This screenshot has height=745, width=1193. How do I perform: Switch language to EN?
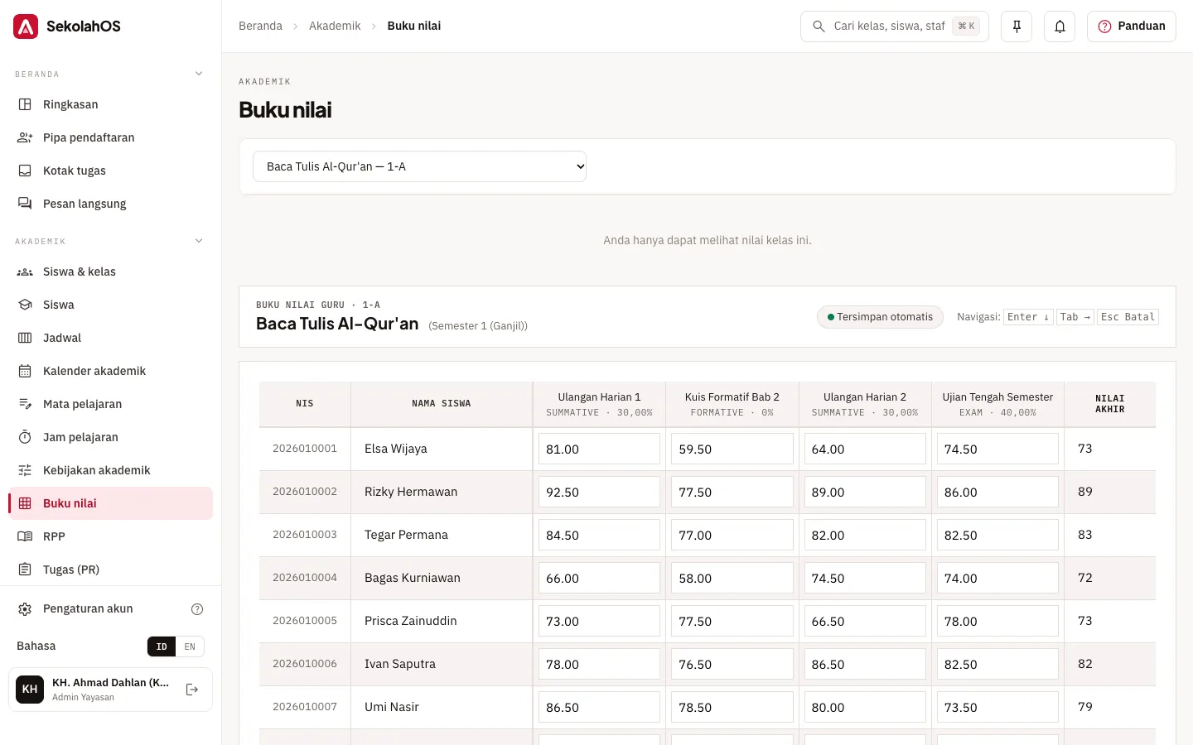[x=190, y=646]
